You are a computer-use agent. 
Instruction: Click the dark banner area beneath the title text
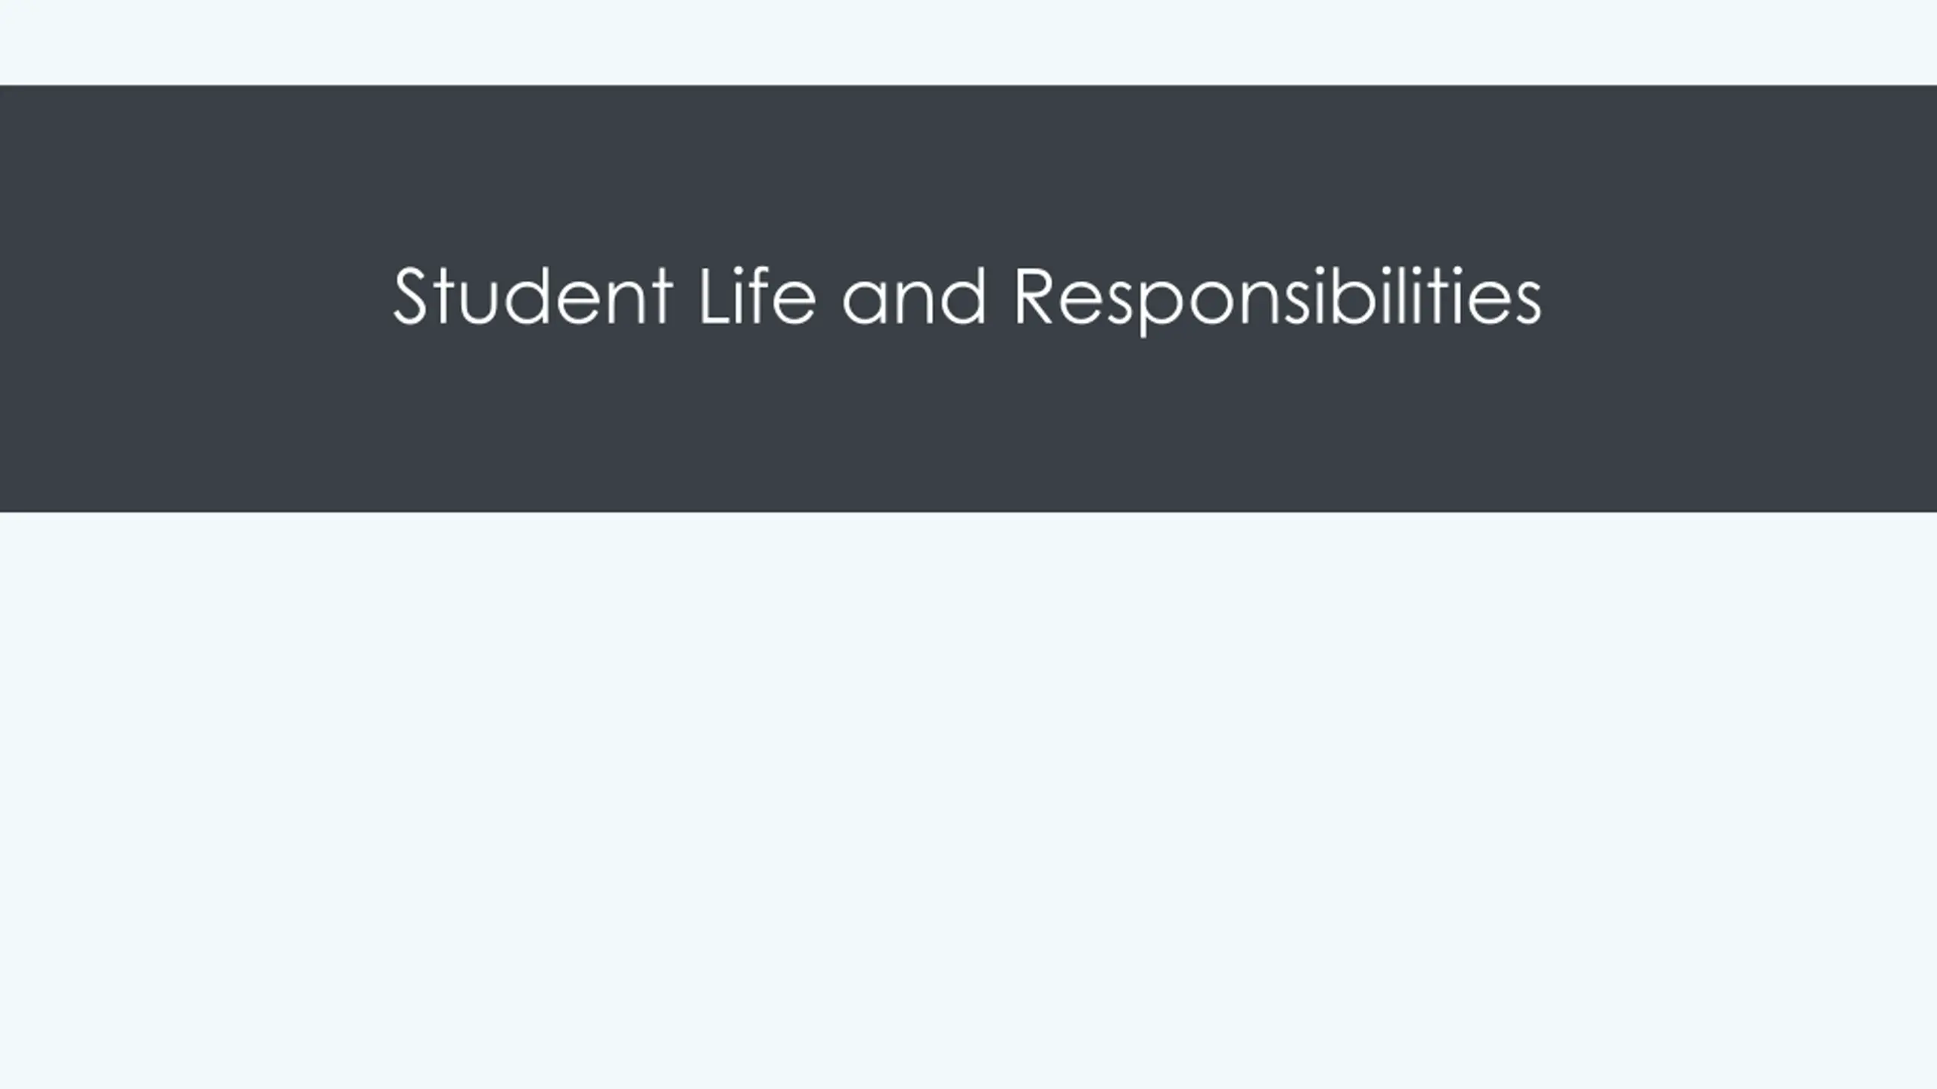pyautogui.click(x=968, y=425)
